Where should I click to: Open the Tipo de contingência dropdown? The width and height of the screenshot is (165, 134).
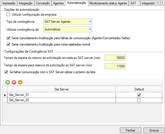click(90, 22)
